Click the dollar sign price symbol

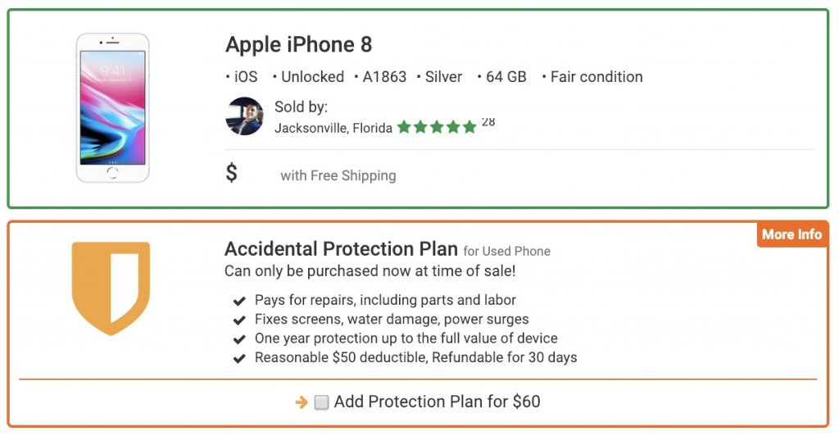[231, 173]
